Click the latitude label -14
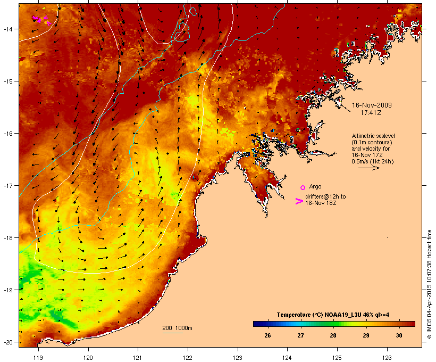 tap(7, 29)
